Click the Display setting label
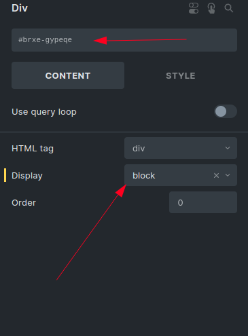The width and height of the screenshot is (248, 336). tap(27, 176)
